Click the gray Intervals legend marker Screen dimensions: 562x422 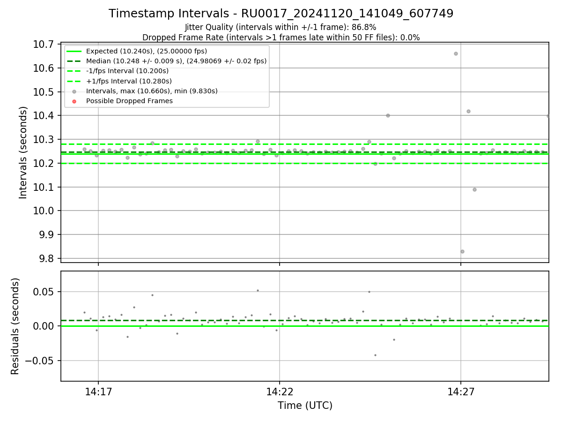74,91
